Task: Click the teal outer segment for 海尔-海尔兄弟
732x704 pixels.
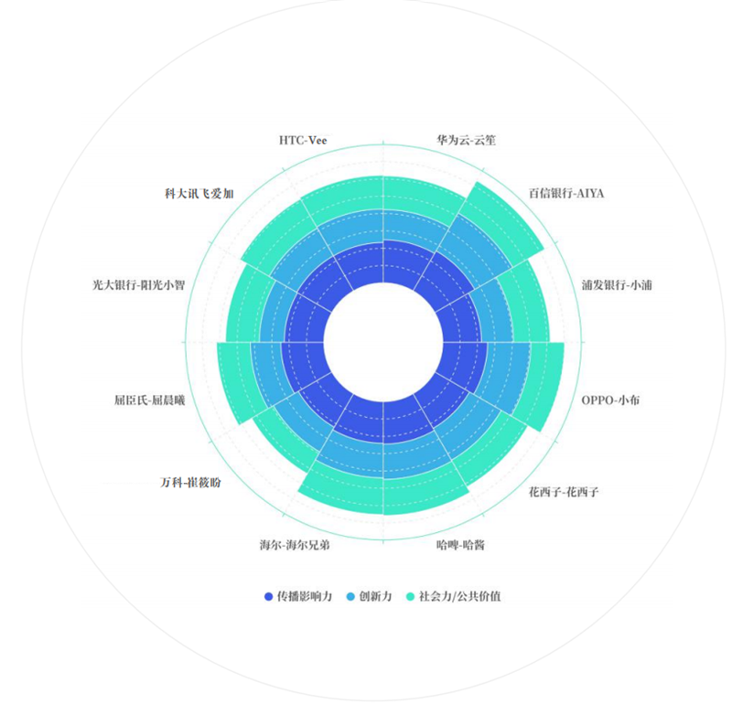Action: coord(343,491)
